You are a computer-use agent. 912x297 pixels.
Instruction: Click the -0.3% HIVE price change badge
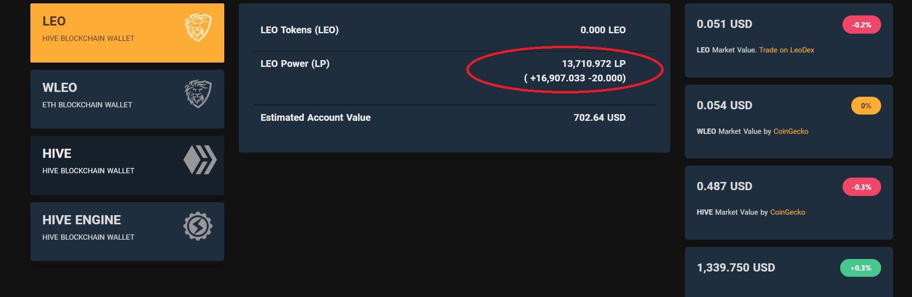click(x=862, y=187)
